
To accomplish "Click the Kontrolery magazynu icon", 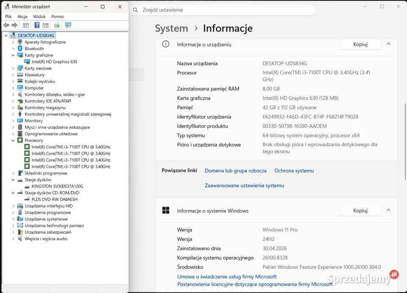I will (20, 108).
